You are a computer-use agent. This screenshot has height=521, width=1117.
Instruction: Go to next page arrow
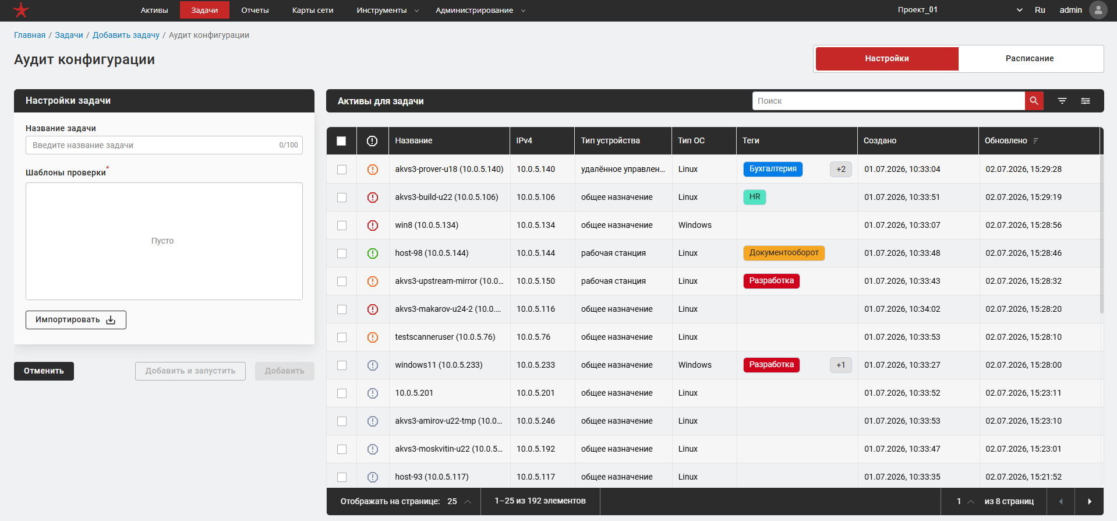coord(1090,501)
